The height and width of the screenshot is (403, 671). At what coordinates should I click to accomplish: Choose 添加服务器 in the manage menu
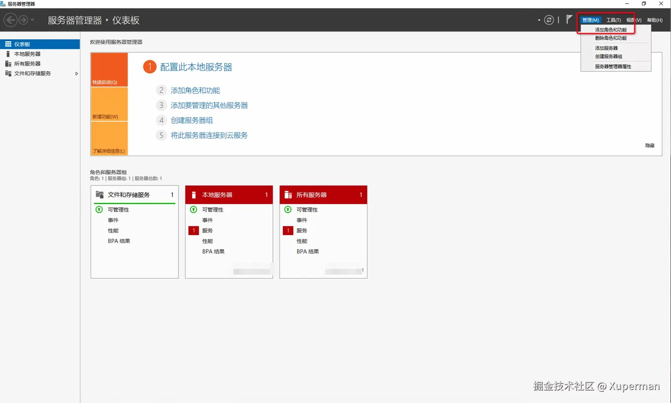pos(606,48)
